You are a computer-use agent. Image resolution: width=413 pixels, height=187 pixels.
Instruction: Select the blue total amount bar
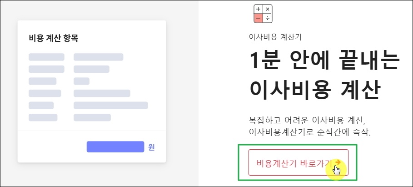pos(115,147)
